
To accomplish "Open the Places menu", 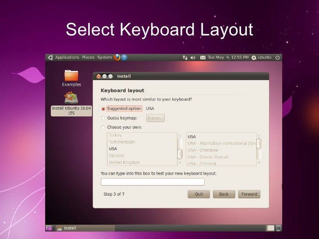I will [x=88, y=57].
